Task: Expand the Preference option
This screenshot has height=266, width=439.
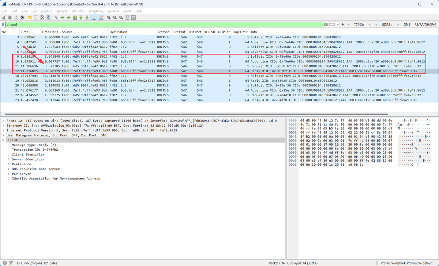Action: [x=8, y=164]
